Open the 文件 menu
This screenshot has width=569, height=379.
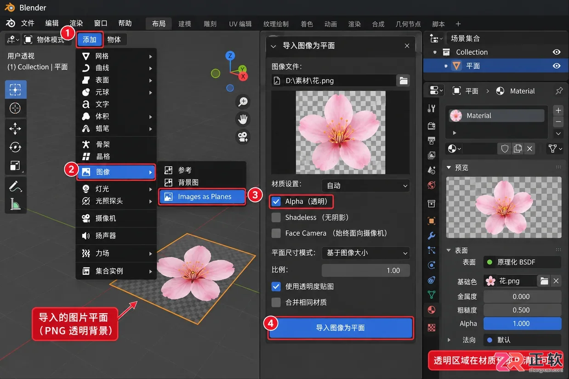click(28, 23)
